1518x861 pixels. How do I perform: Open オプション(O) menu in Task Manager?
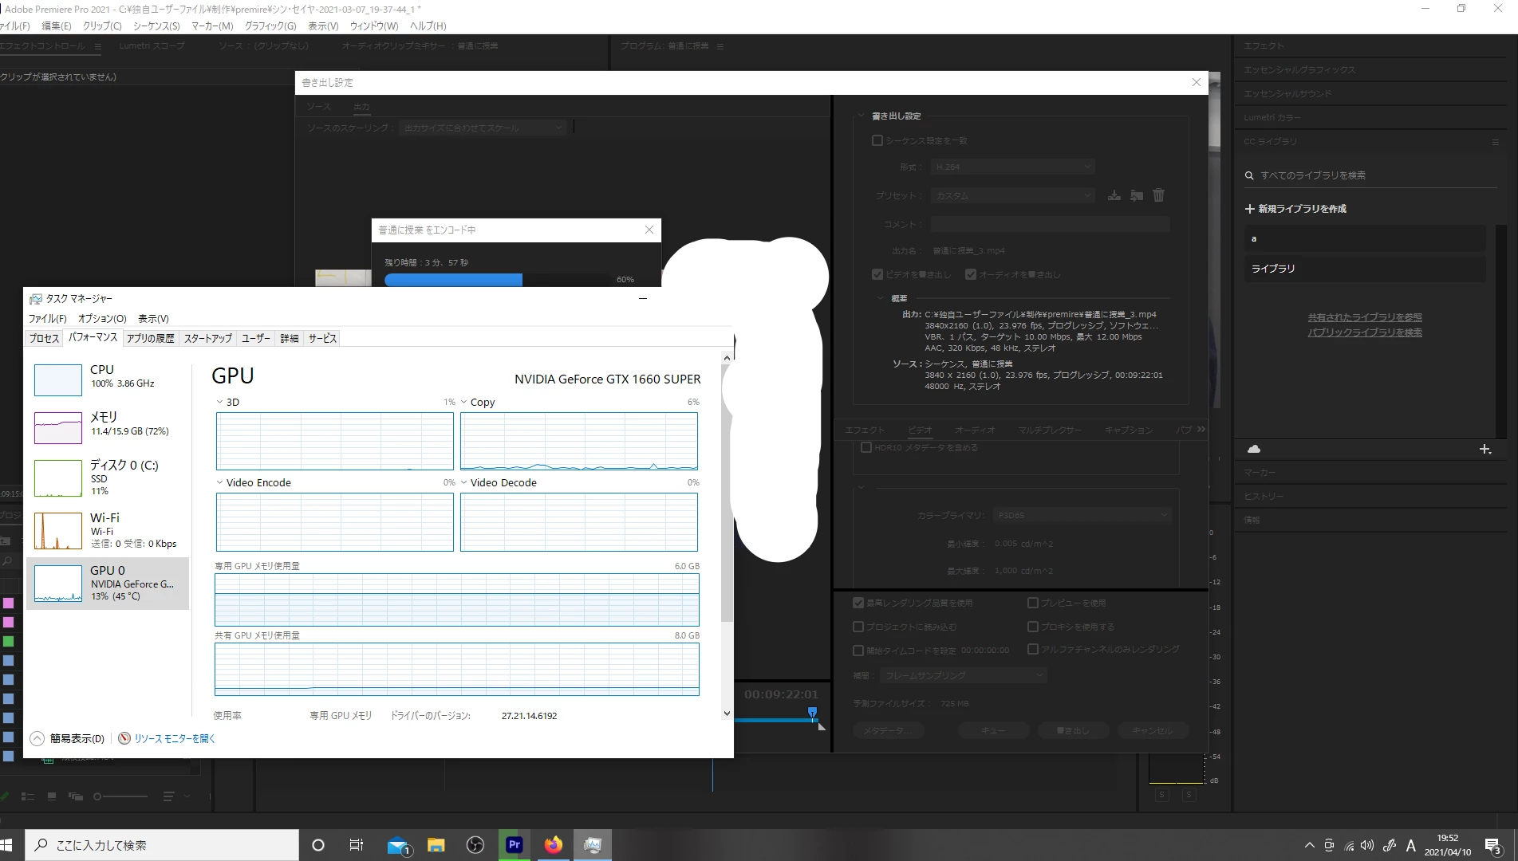(102, 318)
